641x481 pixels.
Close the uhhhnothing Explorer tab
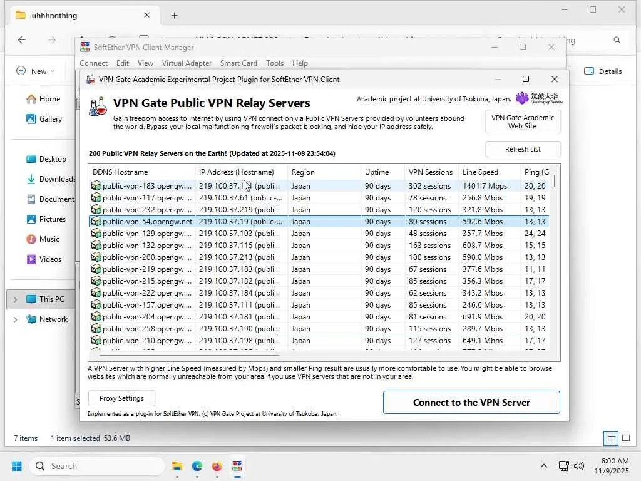tap(146, 15)
